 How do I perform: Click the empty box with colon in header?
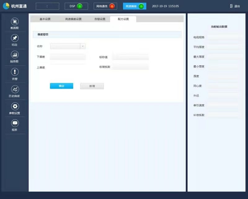point(47,6)
